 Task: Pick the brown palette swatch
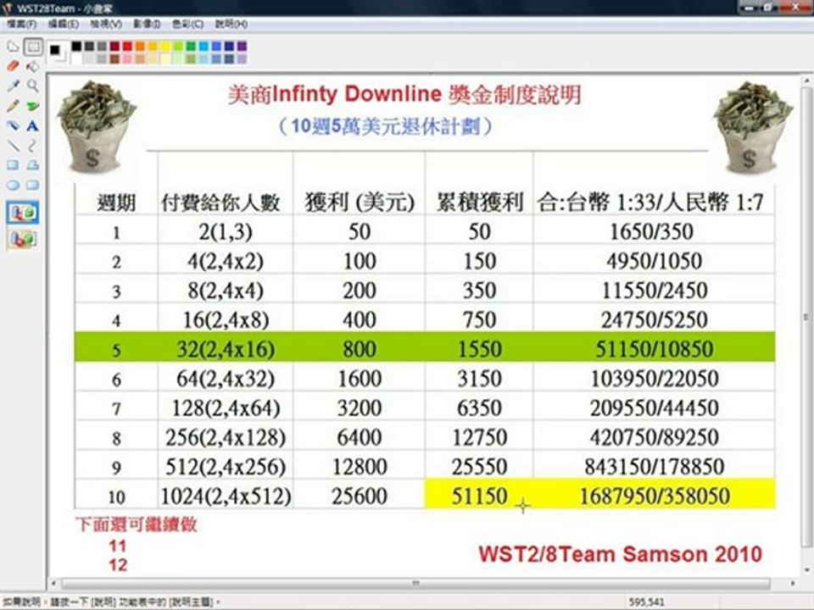coord(114,58)
